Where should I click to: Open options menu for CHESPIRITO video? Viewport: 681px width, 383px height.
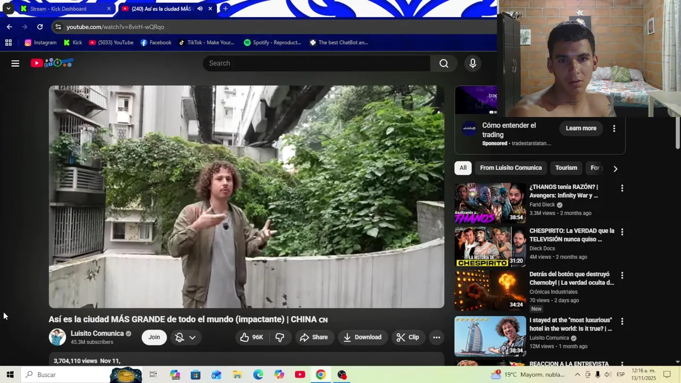click(622, 232)
